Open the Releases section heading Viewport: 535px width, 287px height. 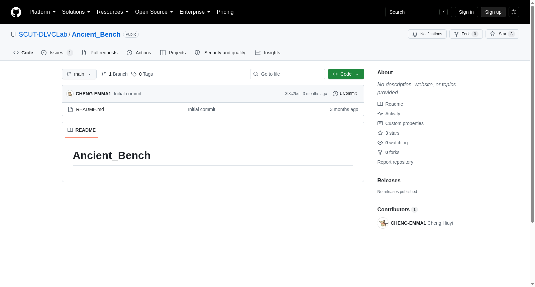coord(389,180)
